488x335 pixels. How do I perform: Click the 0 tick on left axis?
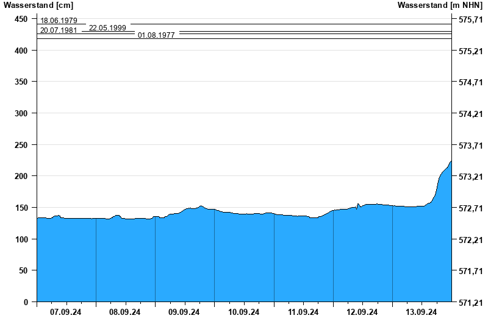click(x=26, y=301)
